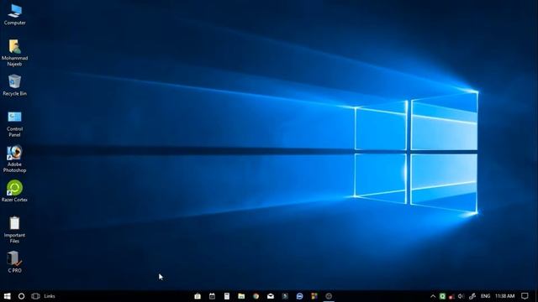Select the Computer desktop icon

(x=14, y=15)
